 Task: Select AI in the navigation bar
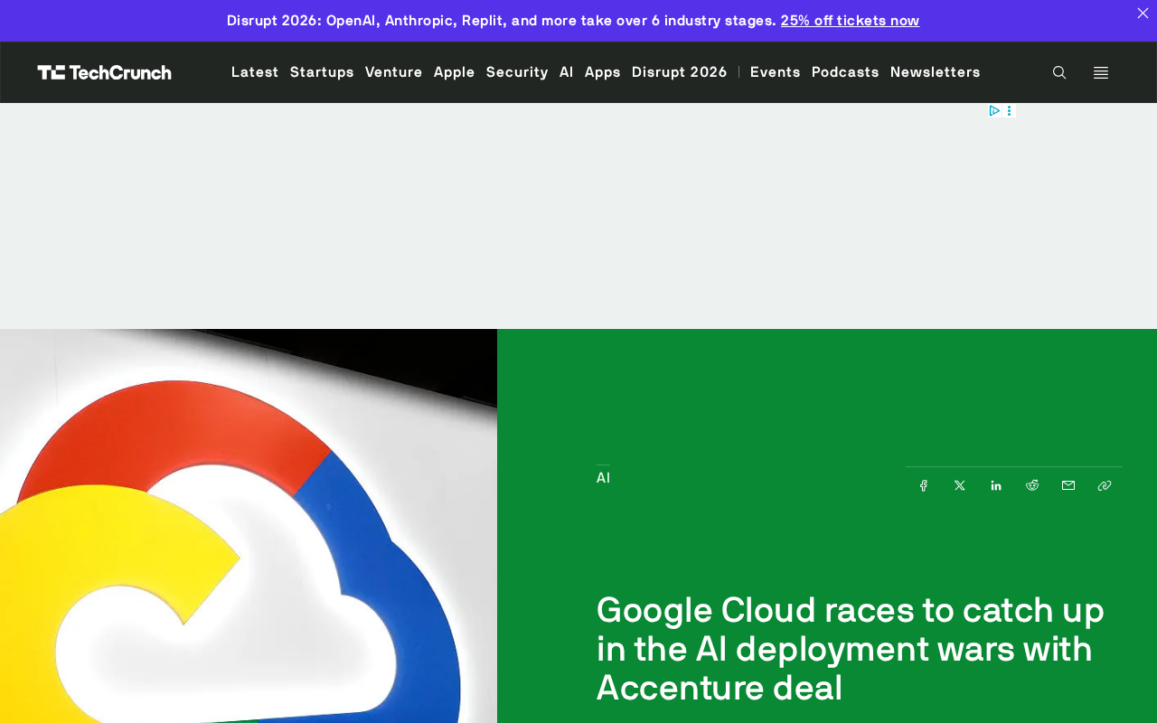tap(567, 72)
